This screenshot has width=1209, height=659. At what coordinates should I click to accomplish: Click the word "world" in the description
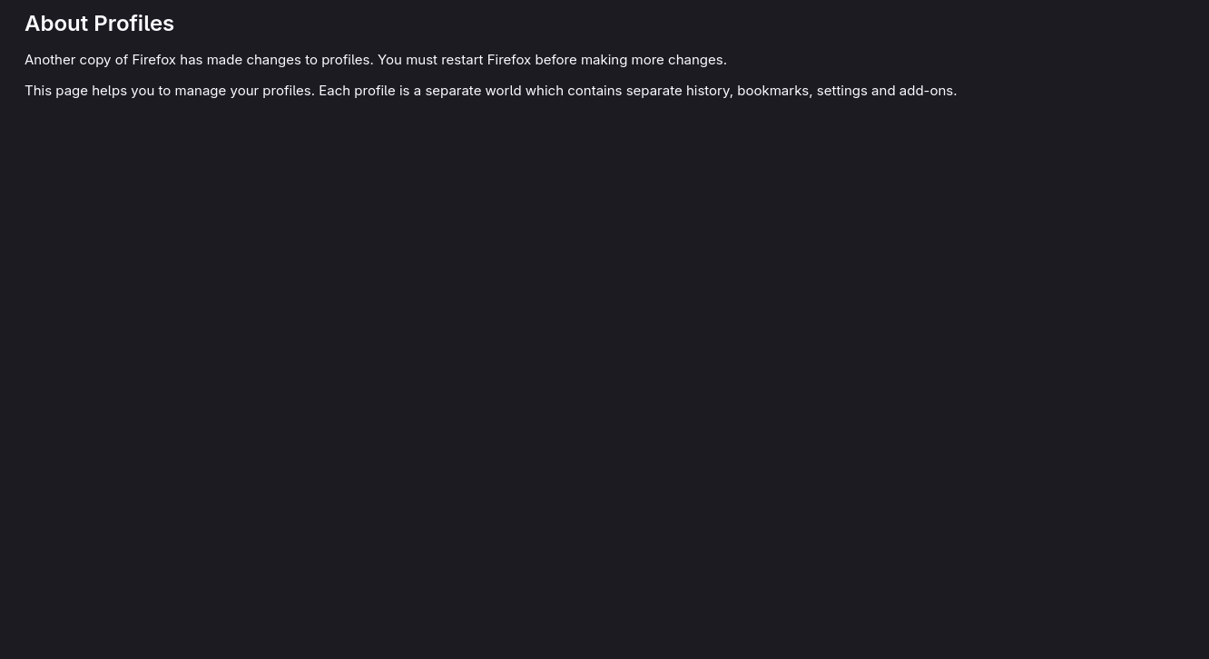click(x=503, y=91)
